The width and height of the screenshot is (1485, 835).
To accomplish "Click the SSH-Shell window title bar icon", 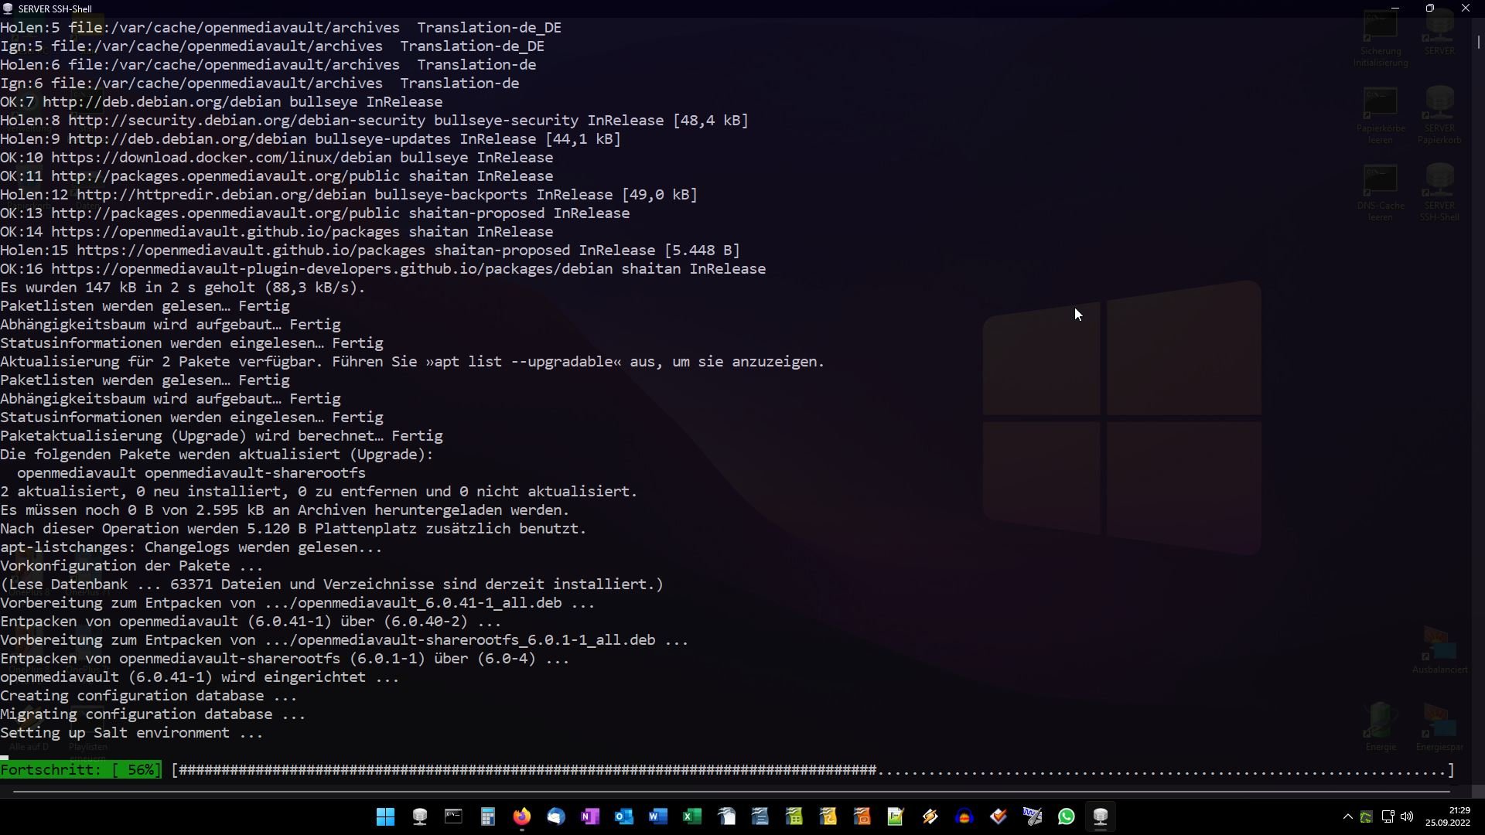I will 9,9.
